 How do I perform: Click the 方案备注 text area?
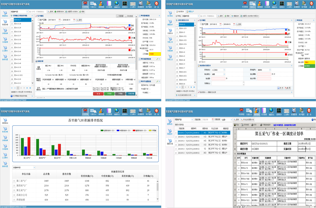tap(228, 83)
